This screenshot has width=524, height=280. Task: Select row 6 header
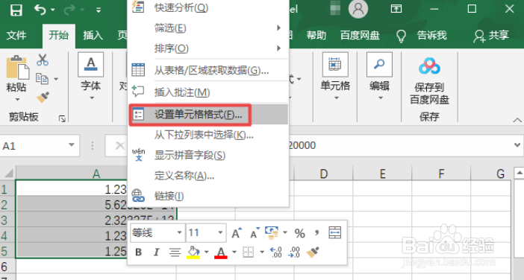pos(7,267)
